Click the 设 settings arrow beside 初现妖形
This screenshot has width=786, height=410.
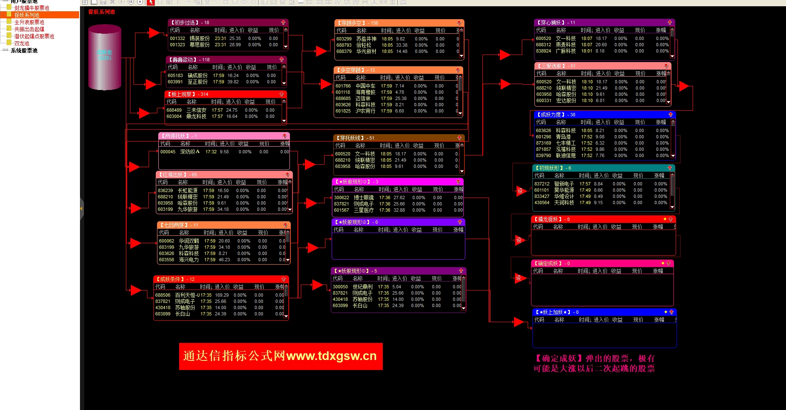(x=520, y=191)
